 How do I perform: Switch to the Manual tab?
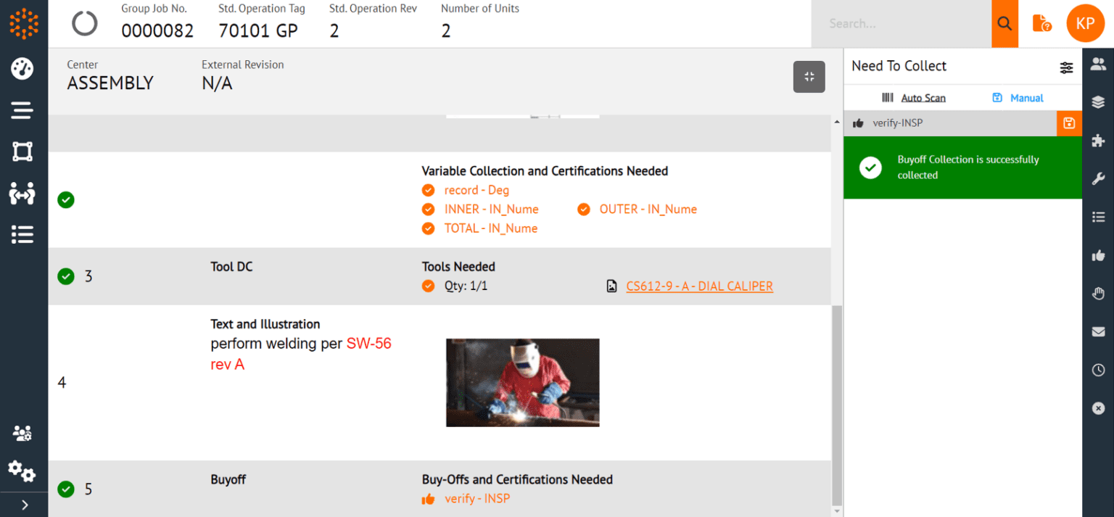click(1018, 97)
